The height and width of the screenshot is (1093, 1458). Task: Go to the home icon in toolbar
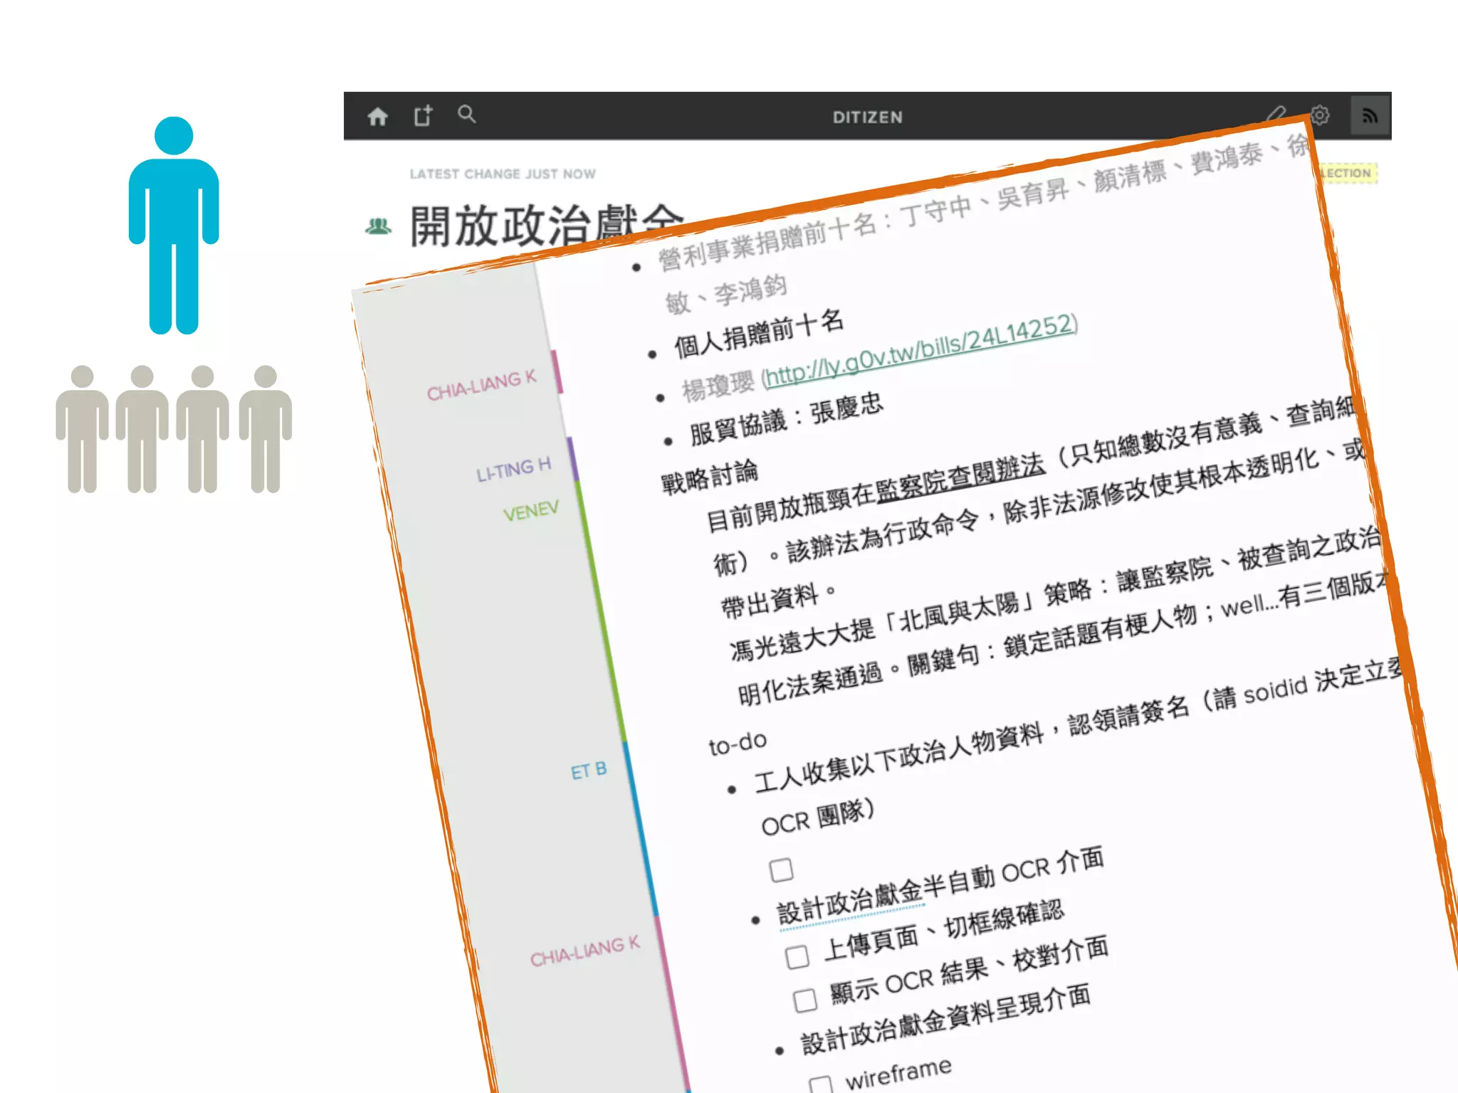pyautogui.click(x=377, y=116)
